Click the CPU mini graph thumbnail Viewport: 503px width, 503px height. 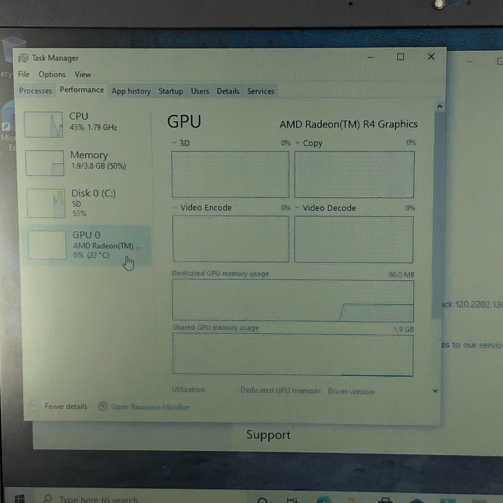pos(44,124)
